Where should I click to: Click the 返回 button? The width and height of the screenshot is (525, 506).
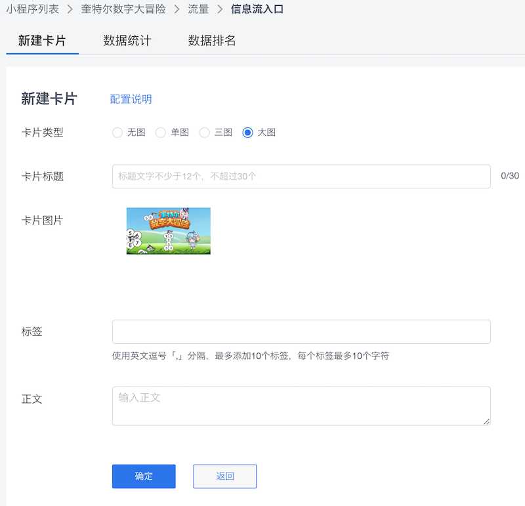225,476
